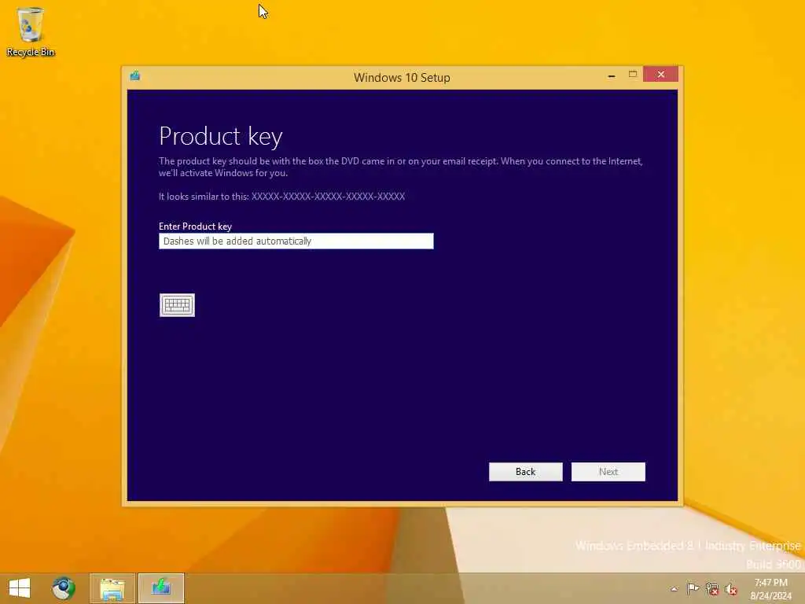The height and width of the screenshot is (604, 805).
Task: Click the 'Enter Product key' label
Action: [x=195, y=226]
